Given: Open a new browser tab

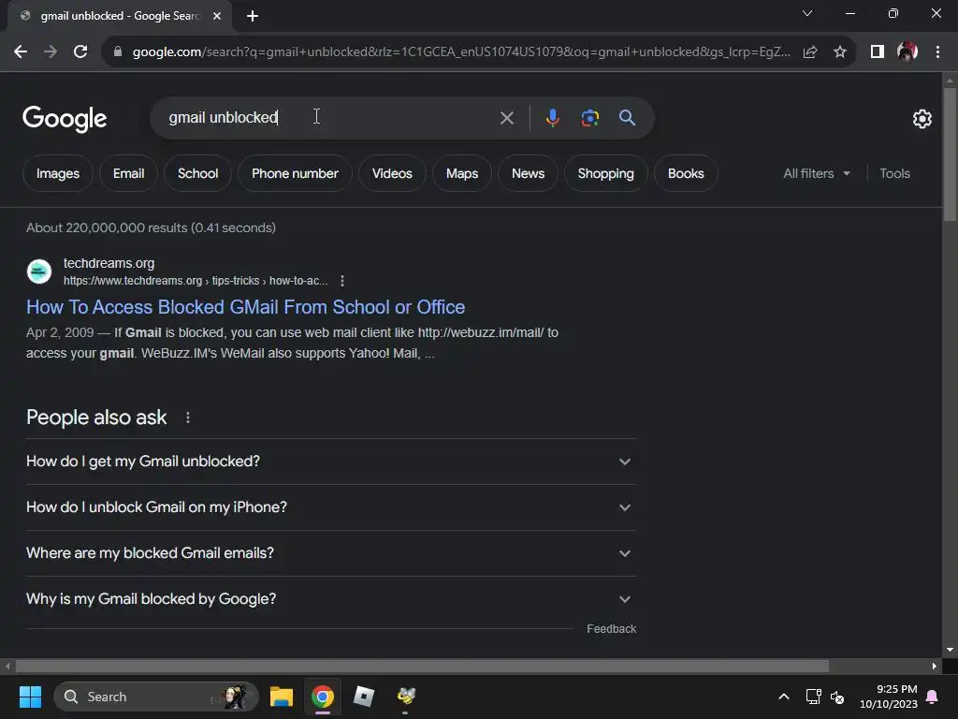Looking at the screenshot, I should pos(253,16).
